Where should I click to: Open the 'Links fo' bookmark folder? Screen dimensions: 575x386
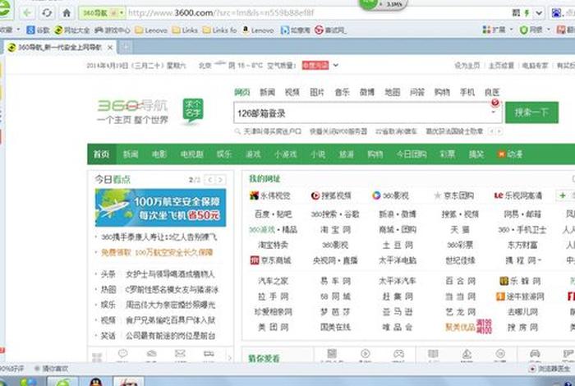219,30
